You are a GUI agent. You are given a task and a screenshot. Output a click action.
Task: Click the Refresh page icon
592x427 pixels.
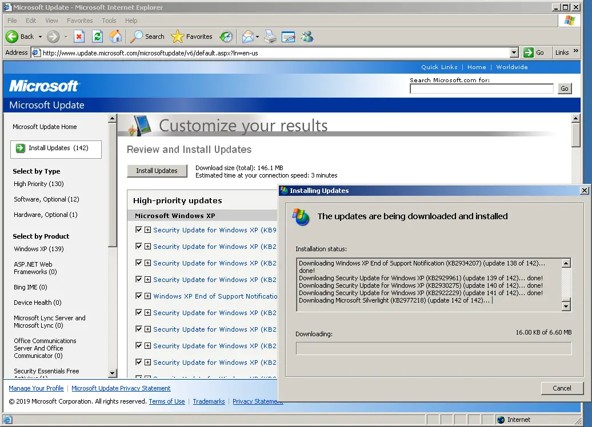click(x=97, y=37)
